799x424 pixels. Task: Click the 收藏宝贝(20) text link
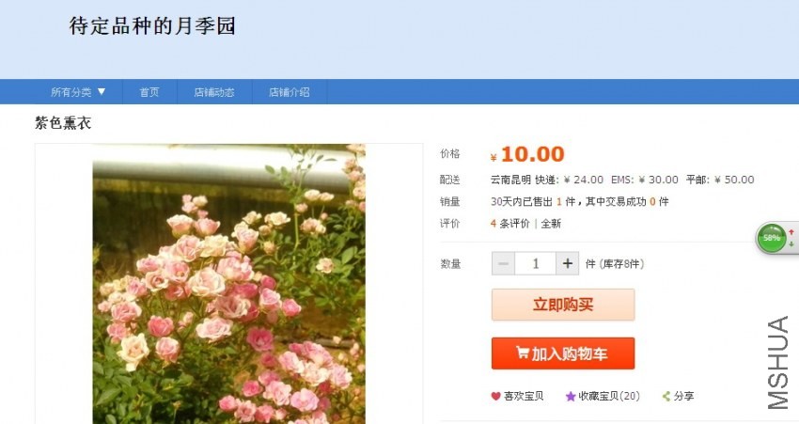pos(609,397)
